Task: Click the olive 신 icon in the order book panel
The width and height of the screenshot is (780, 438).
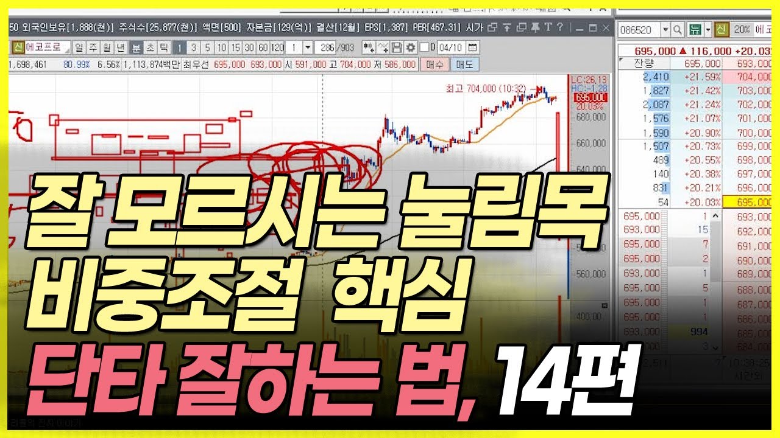Action: [x=721, y=30]
